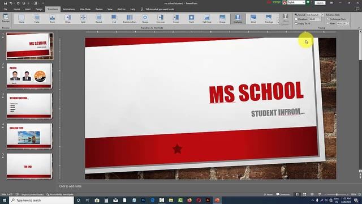Start slide show from status bar
Screen dimensions: 362x204
click(x=320, y=194)
